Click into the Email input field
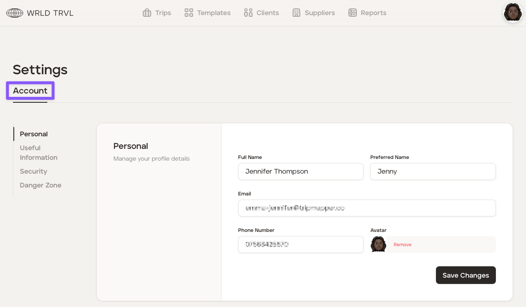Image resolution: width=526 pixels, height=307 pixels. 367,208
